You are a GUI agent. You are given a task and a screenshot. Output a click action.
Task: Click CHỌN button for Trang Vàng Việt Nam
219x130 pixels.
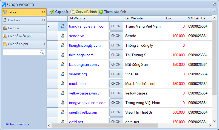click(116, 26)
